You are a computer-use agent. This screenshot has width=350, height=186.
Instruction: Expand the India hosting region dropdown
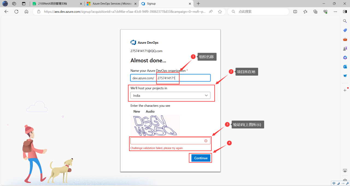170,95
